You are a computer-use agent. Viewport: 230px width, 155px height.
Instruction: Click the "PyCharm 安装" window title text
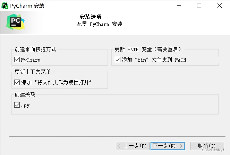27,6
